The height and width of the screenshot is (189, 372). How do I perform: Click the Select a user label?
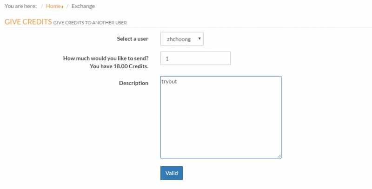pyautogui.click(x=133, y=39)
